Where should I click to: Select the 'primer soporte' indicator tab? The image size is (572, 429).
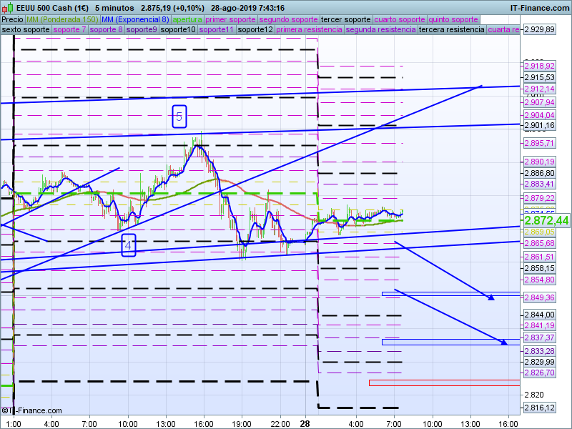pos(230,19)
